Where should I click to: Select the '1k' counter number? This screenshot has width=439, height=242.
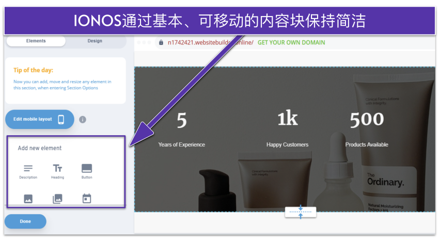(287, 119)
